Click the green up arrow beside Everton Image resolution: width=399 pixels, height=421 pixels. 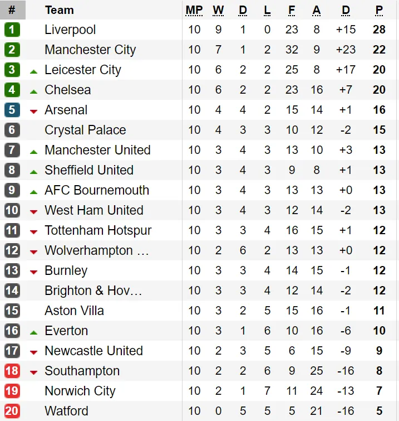(x=33, y=332)
